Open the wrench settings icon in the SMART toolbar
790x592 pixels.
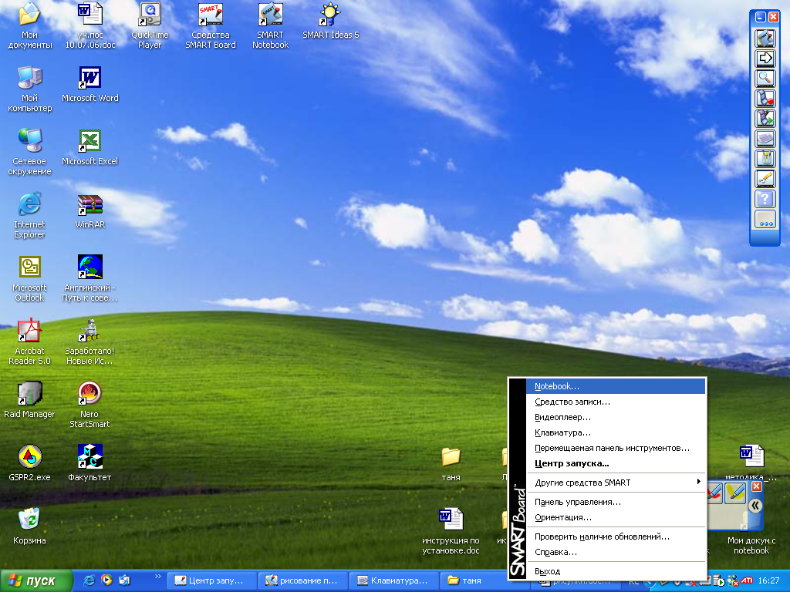pyautogui.click(x=765, y=179)
